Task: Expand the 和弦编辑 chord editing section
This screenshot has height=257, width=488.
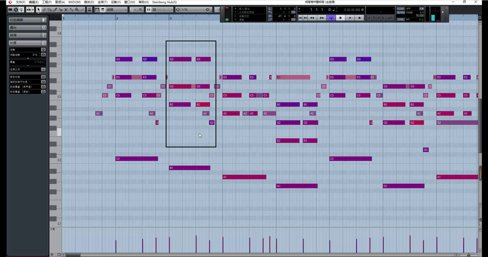Action: [x=27, y=20]
